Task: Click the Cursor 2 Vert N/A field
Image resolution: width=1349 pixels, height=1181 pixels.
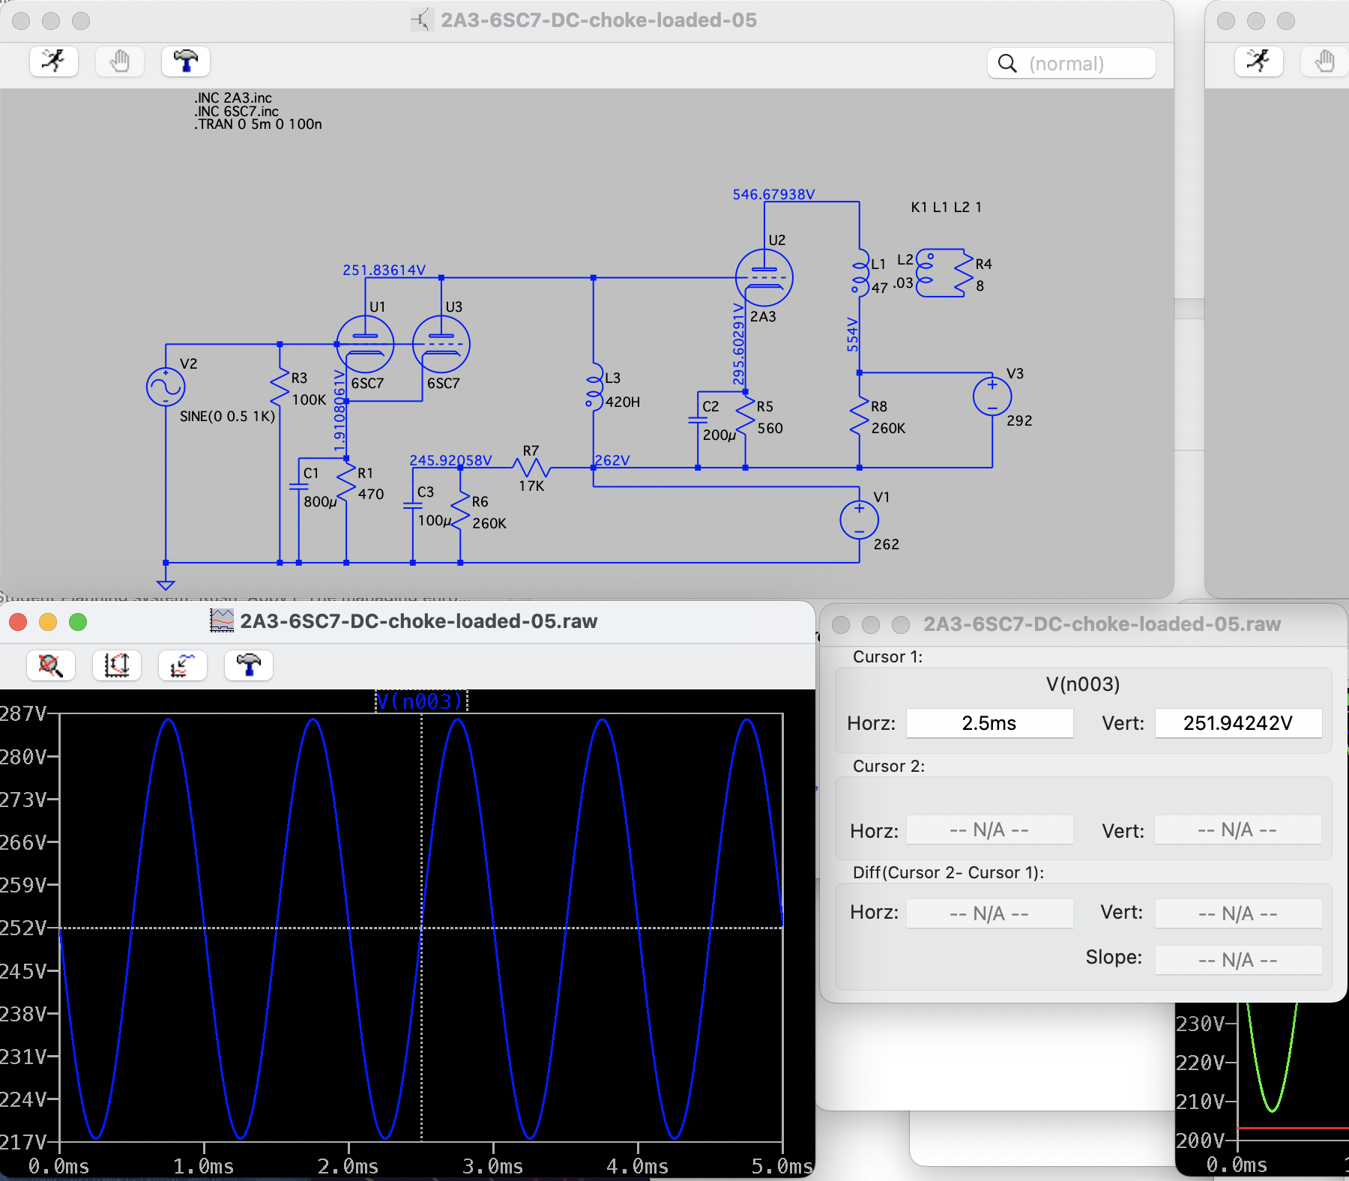Action: pyautogui.click(x=1238, y=830)
